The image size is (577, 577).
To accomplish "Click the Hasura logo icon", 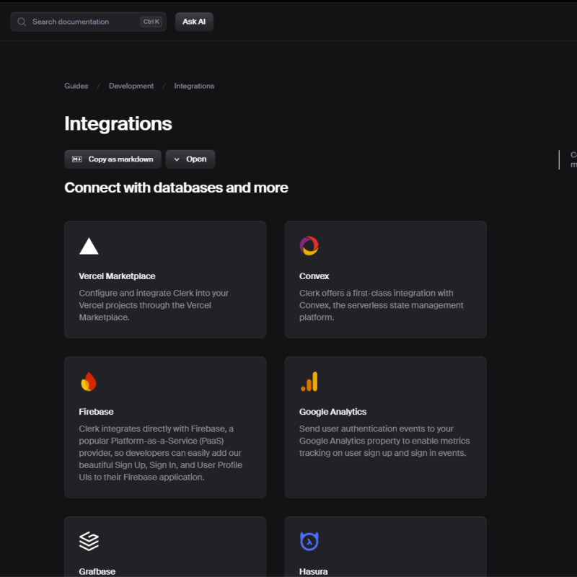I will (x=309, y=541).
